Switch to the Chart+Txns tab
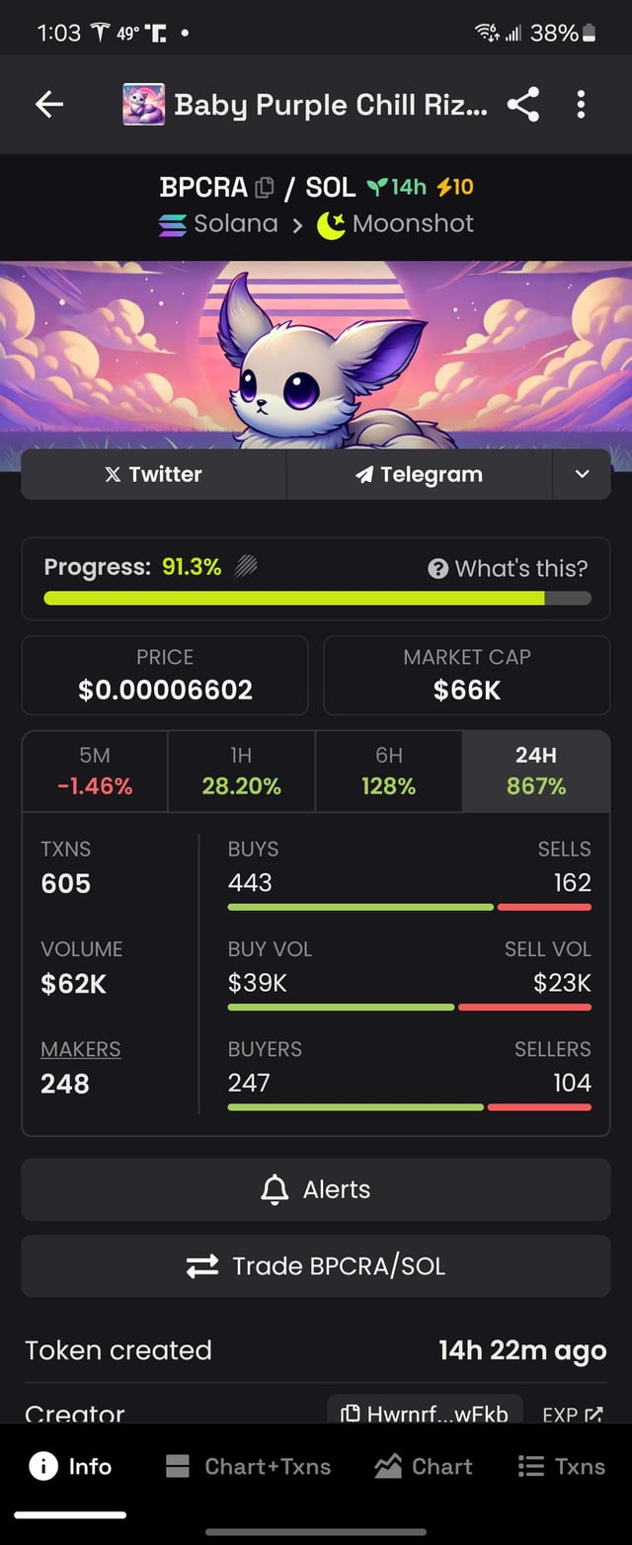This screenshot has height=1545, width=632. [248, 1467]
